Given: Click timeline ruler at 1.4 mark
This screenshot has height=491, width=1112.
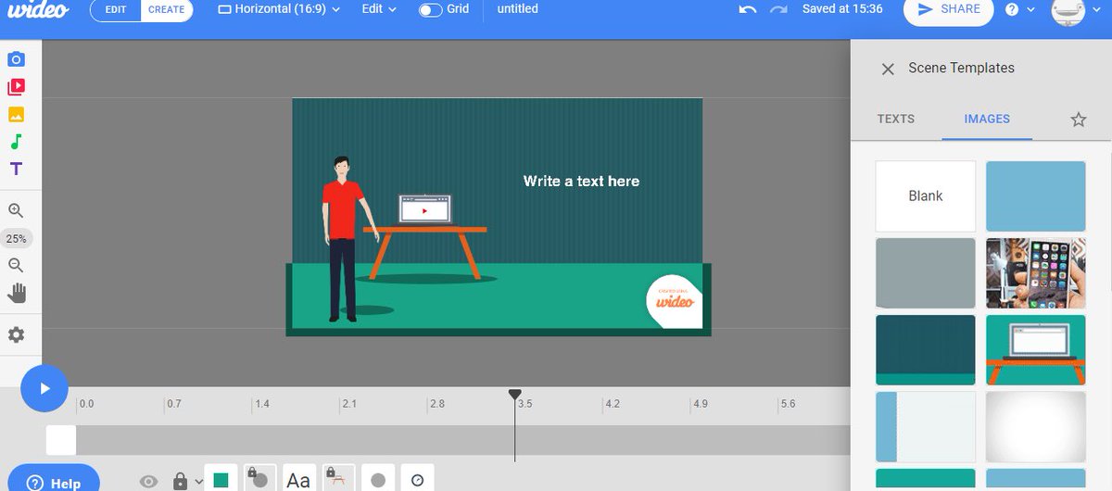Looking at the screenshot, I should tap(262, 404).
